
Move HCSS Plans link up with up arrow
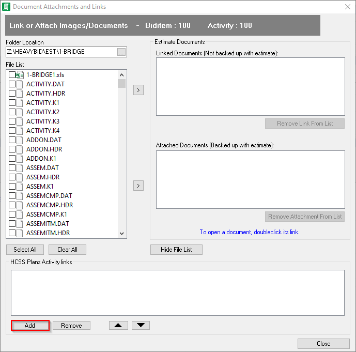coord(118,325)
